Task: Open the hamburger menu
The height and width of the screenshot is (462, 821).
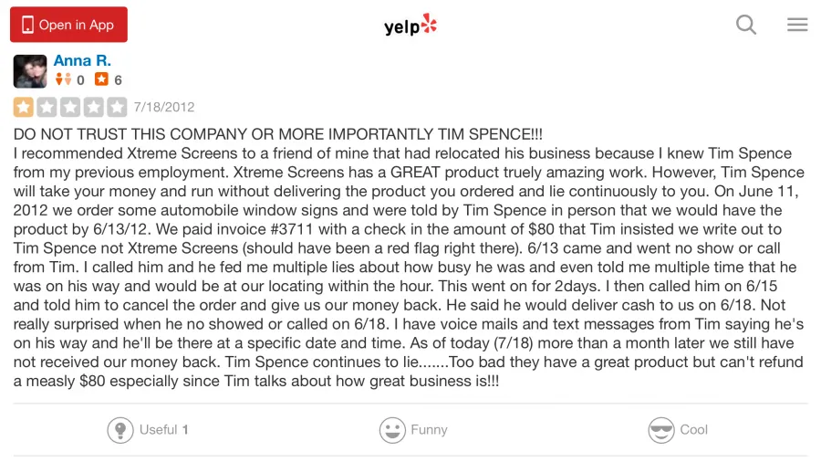Action: [x=797, y=25]
